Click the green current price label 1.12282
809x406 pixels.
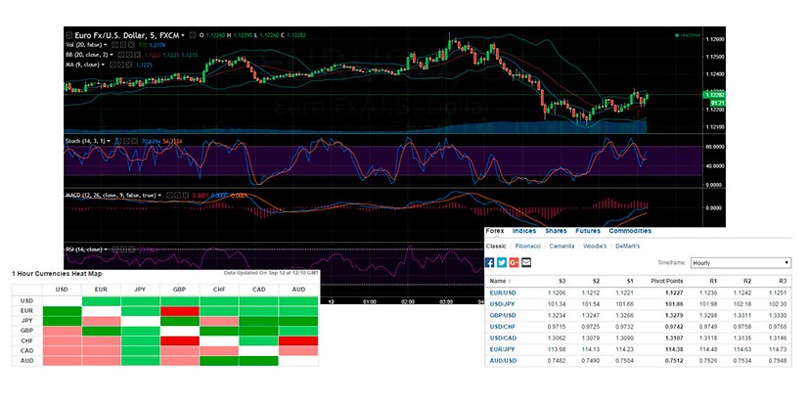(x=714, y=94)
